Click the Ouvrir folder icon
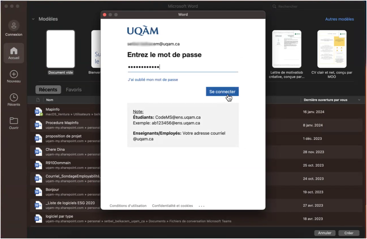The width and height of the screenshot is (367, 239). click(14, 121)
